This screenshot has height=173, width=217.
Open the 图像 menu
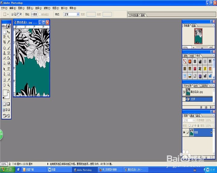point(21,8)
